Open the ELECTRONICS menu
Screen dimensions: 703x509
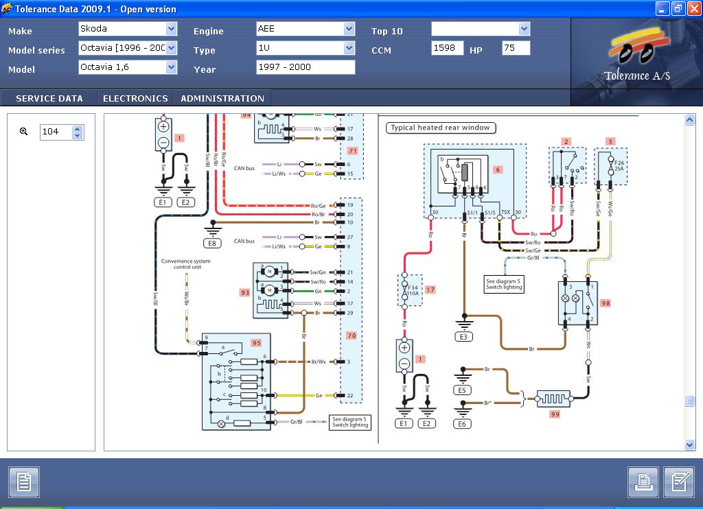[x=135, y=98]
